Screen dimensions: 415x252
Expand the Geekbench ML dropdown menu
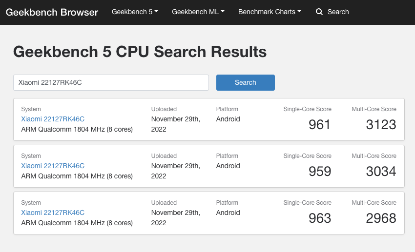pyautogui.click(x=198, y=12)
